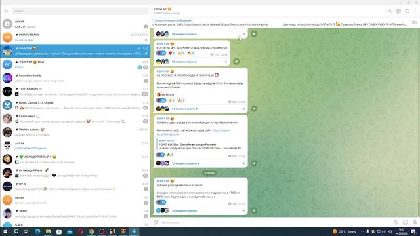
Task: Open the Mail app from the taskbar
Action: click(x=70, y=231)
